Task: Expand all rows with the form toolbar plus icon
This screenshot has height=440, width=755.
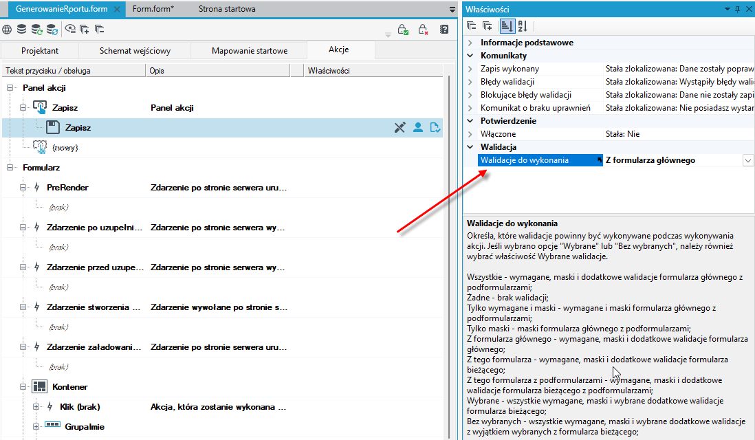Action: point(85,30)
